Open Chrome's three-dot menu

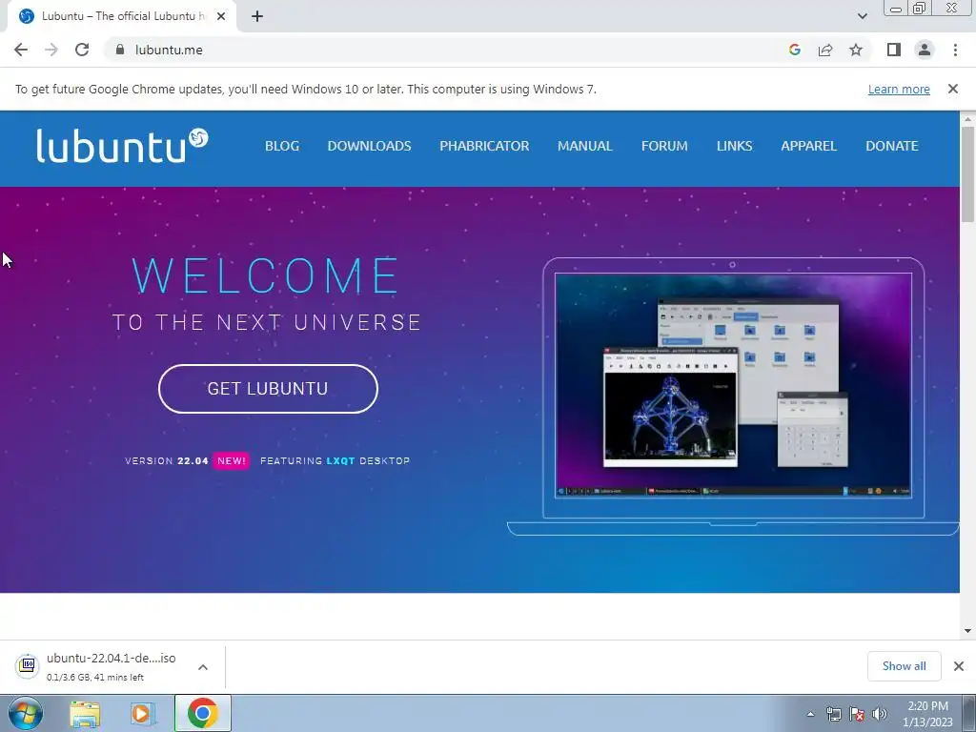pyautogui.click(x=955, y=50)
